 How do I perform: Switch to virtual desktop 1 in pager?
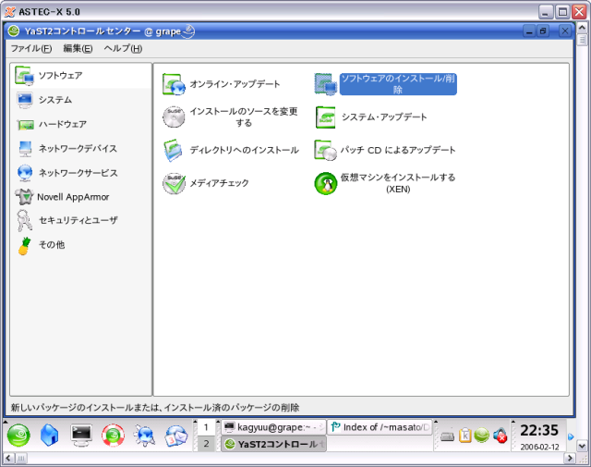(207, 427)
